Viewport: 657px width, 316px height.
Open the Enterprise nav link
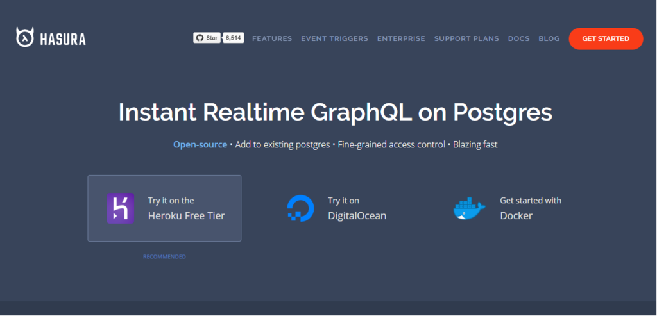pos(401,38)
